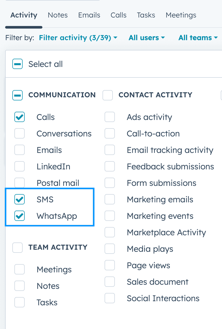The width and height of the screenshot is (222, 329).
Task: Open the Filter activity dropdown
Action: pos(78,38)
